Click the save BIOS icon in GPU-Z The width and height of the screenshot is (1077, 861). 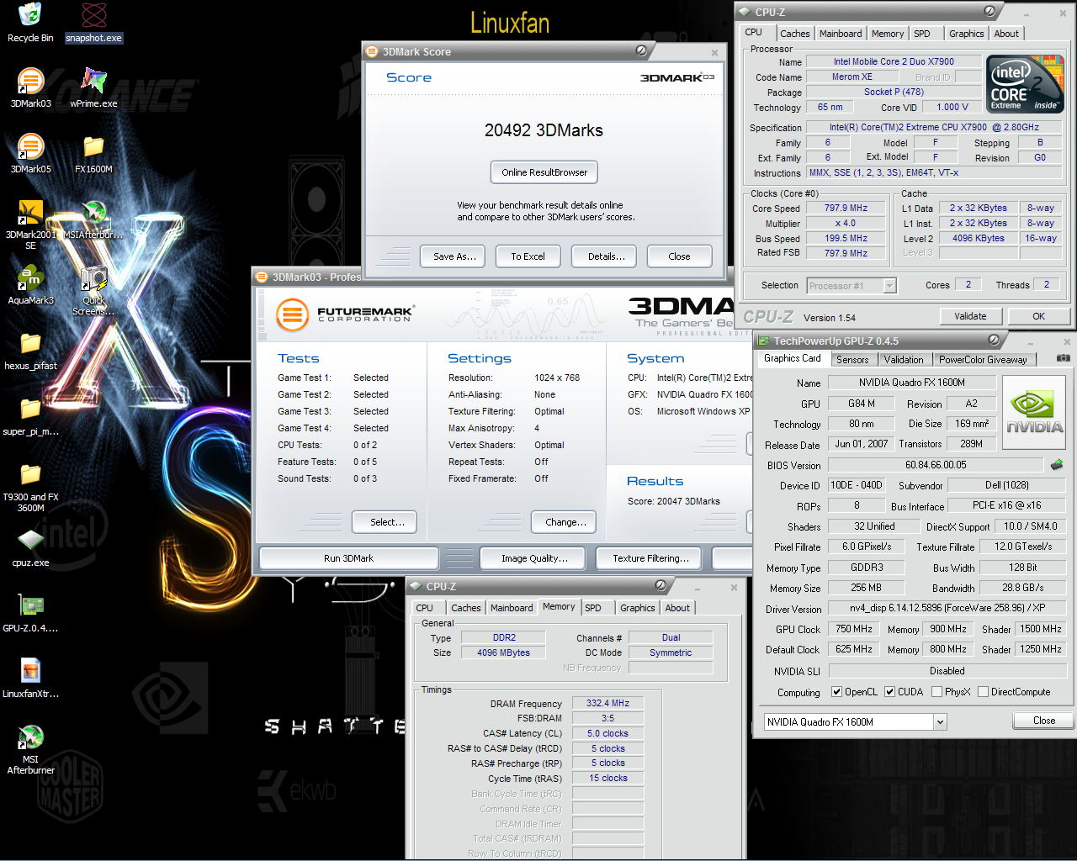pyautogui.click(x=1057, y=464)
